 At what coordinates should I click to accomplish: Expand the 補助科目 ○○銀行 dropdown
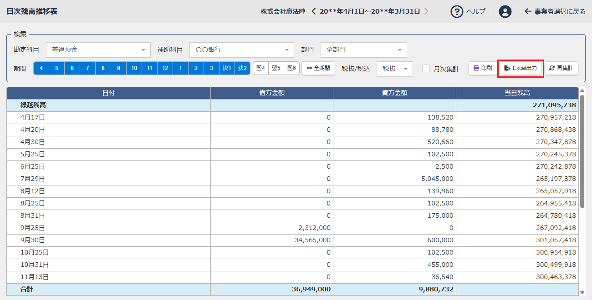(242, 50)
